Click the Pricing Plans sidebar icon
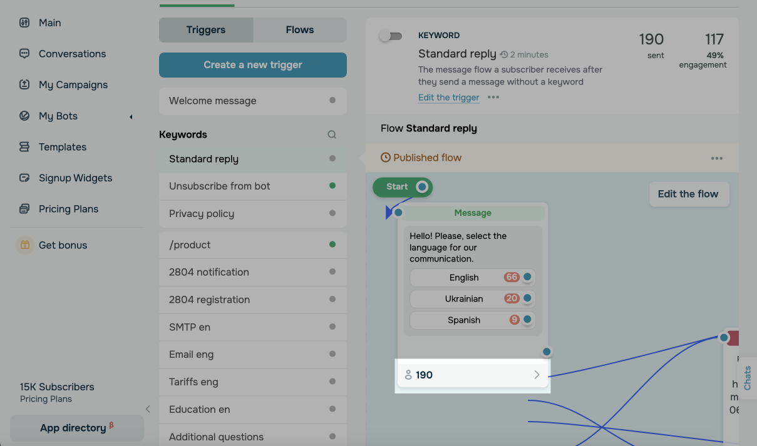This screenshot has height=446, width=757. (24, 209)
